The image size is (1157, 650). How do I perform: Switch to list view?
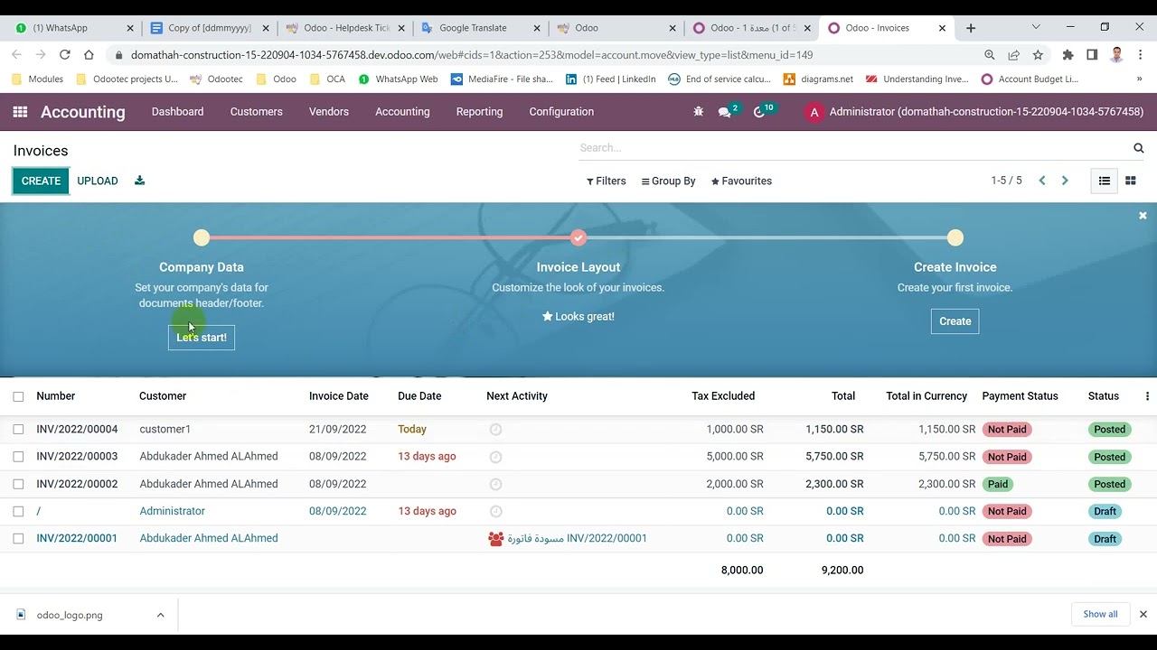[1105, 181]
